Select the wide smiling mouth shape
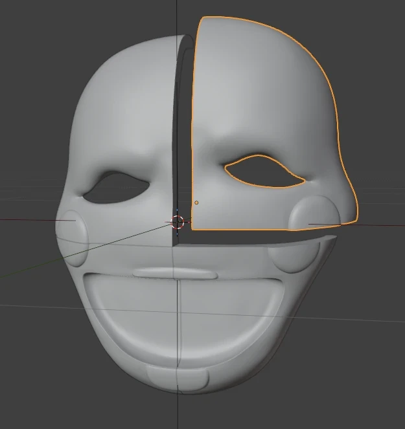The height and width of the screenshot is (429, 405). point(183,322)
